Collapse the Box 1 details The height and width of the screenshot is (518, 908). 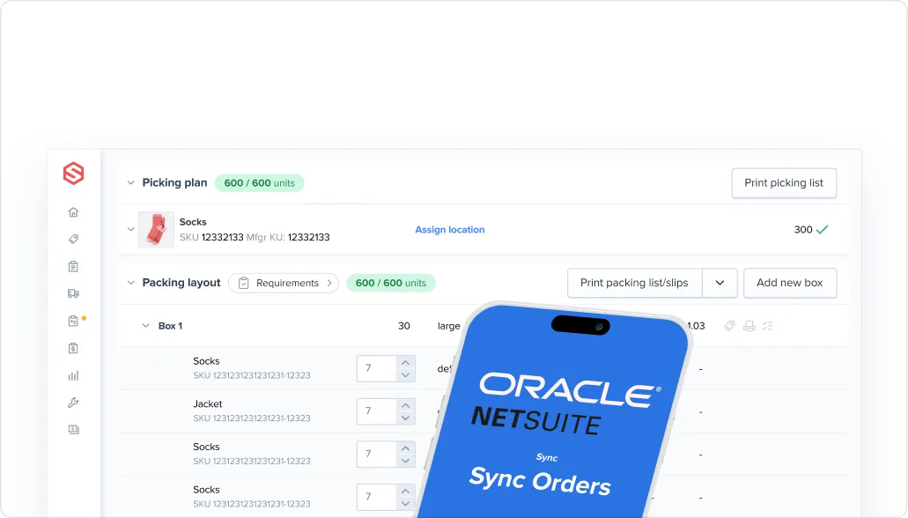(146, 325)
